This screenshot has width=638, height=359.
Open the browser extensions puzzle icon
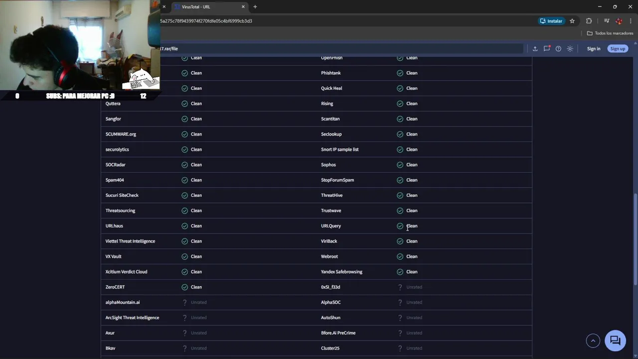tap(589, 21)
